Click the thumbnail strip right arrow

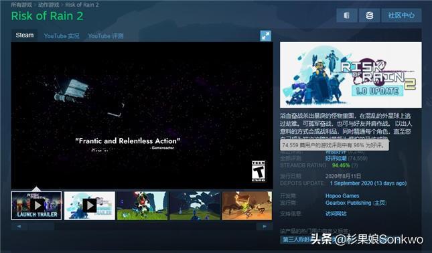(265, 226)
